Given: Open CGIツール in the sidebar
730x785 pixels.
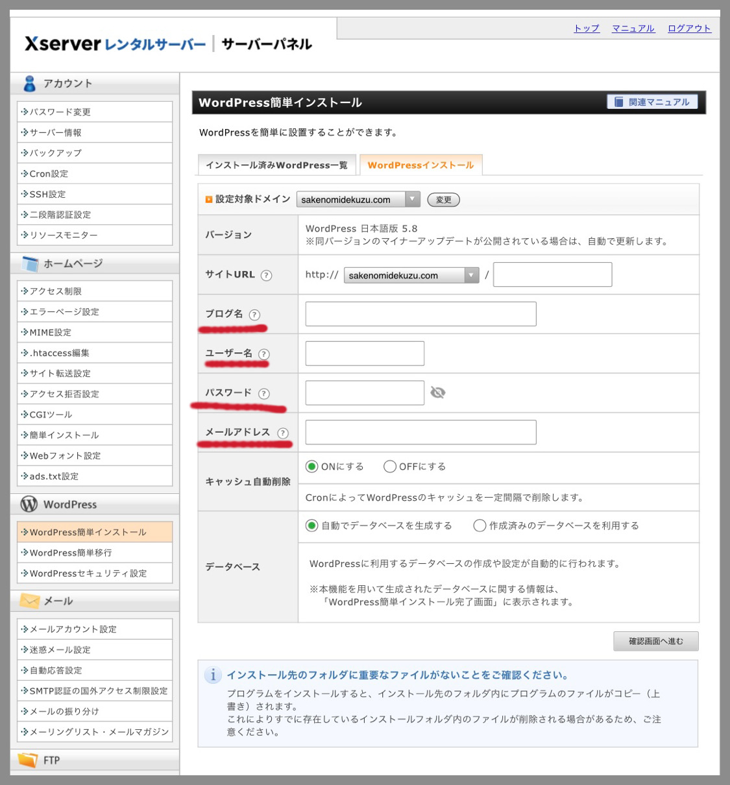Looking at the screenshot, I should pos(95,415).
